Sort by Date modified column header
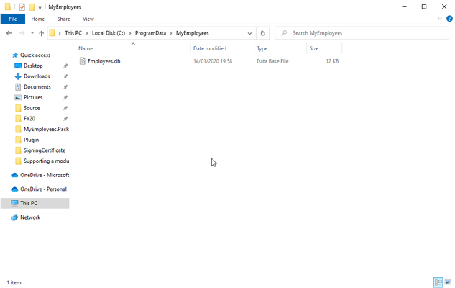Viewport: 455px width, 288px height. click(x=210, y=48)
